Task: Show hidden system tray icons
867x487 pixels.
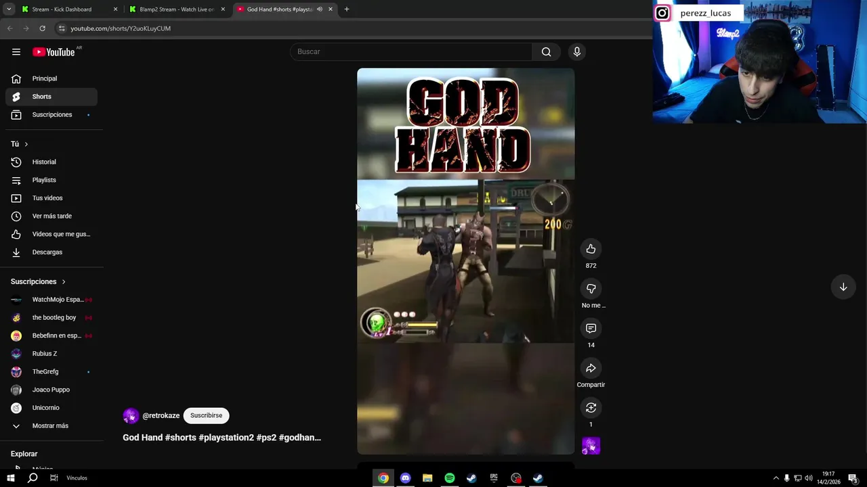Action: pos(776,478)
